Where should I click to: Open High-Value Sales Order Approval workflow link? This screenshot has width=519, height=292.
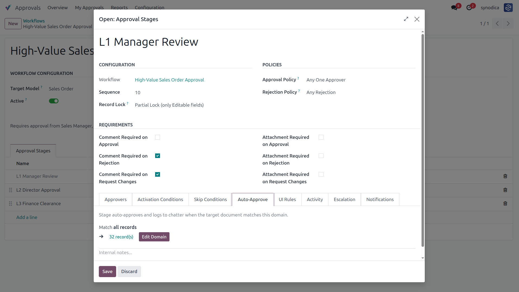[169, 80]
